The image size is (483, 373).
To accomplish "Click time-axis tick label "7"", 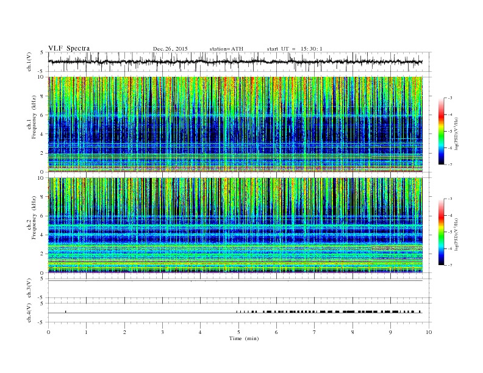I will (315, 332).
